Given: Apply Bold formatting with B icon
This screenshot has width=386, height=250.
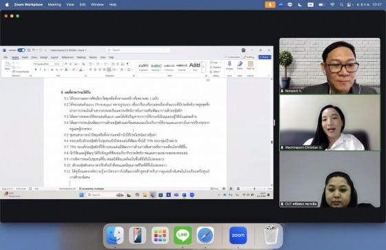Looking at the screenshot, I should pyautogui.click(x=36, y=70).
